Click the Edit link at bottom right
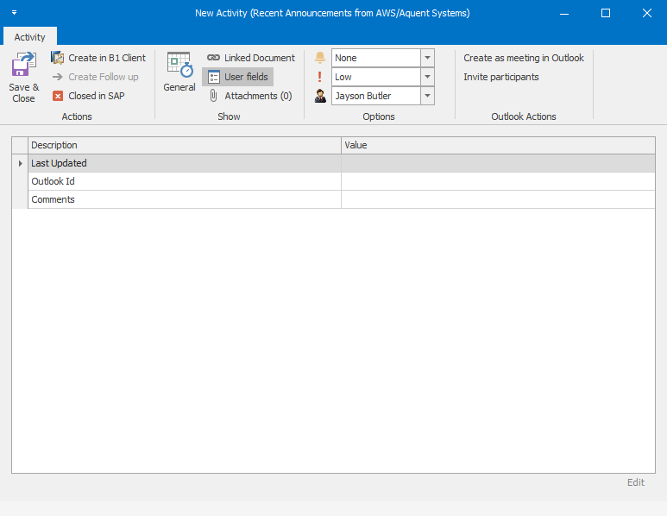667x516 pixels. [x=636, y=482]
